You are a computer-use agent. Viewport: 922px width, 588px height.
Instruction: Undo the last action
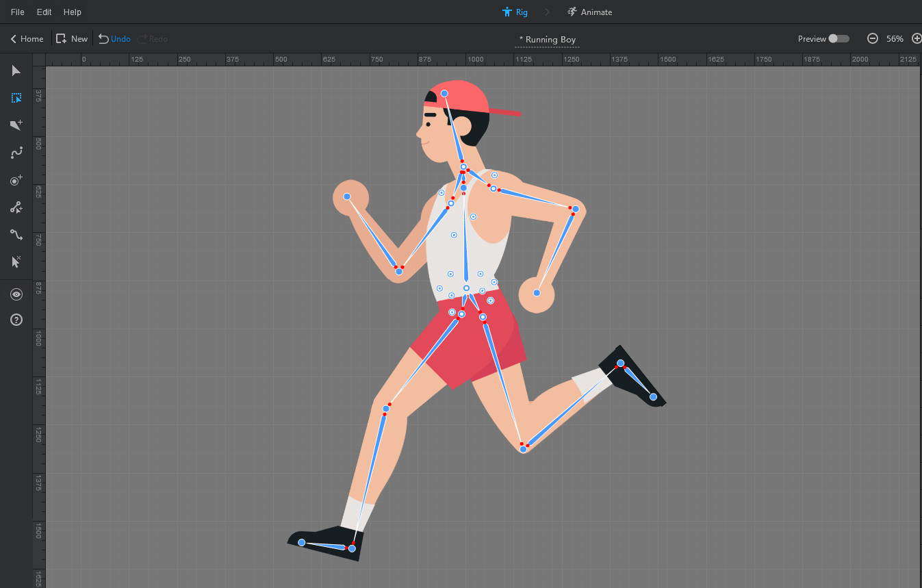pos(114,38)
